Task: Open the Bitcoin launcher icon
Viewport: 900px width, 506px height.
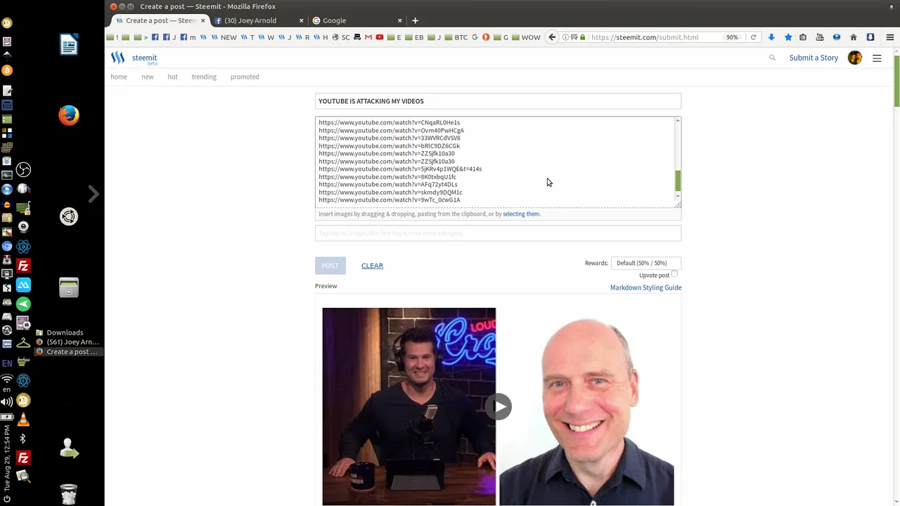Action: tap(7, 70)
